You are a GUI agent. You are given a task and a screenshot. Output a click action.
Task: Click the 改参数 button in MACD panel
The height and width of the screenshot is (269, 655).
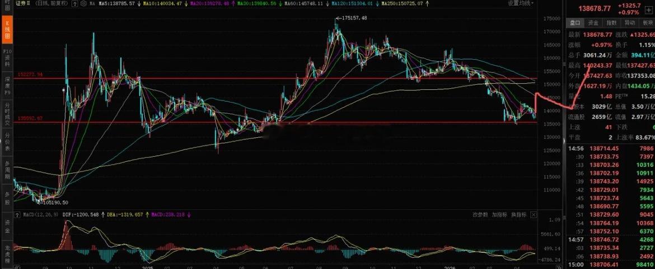480,215
